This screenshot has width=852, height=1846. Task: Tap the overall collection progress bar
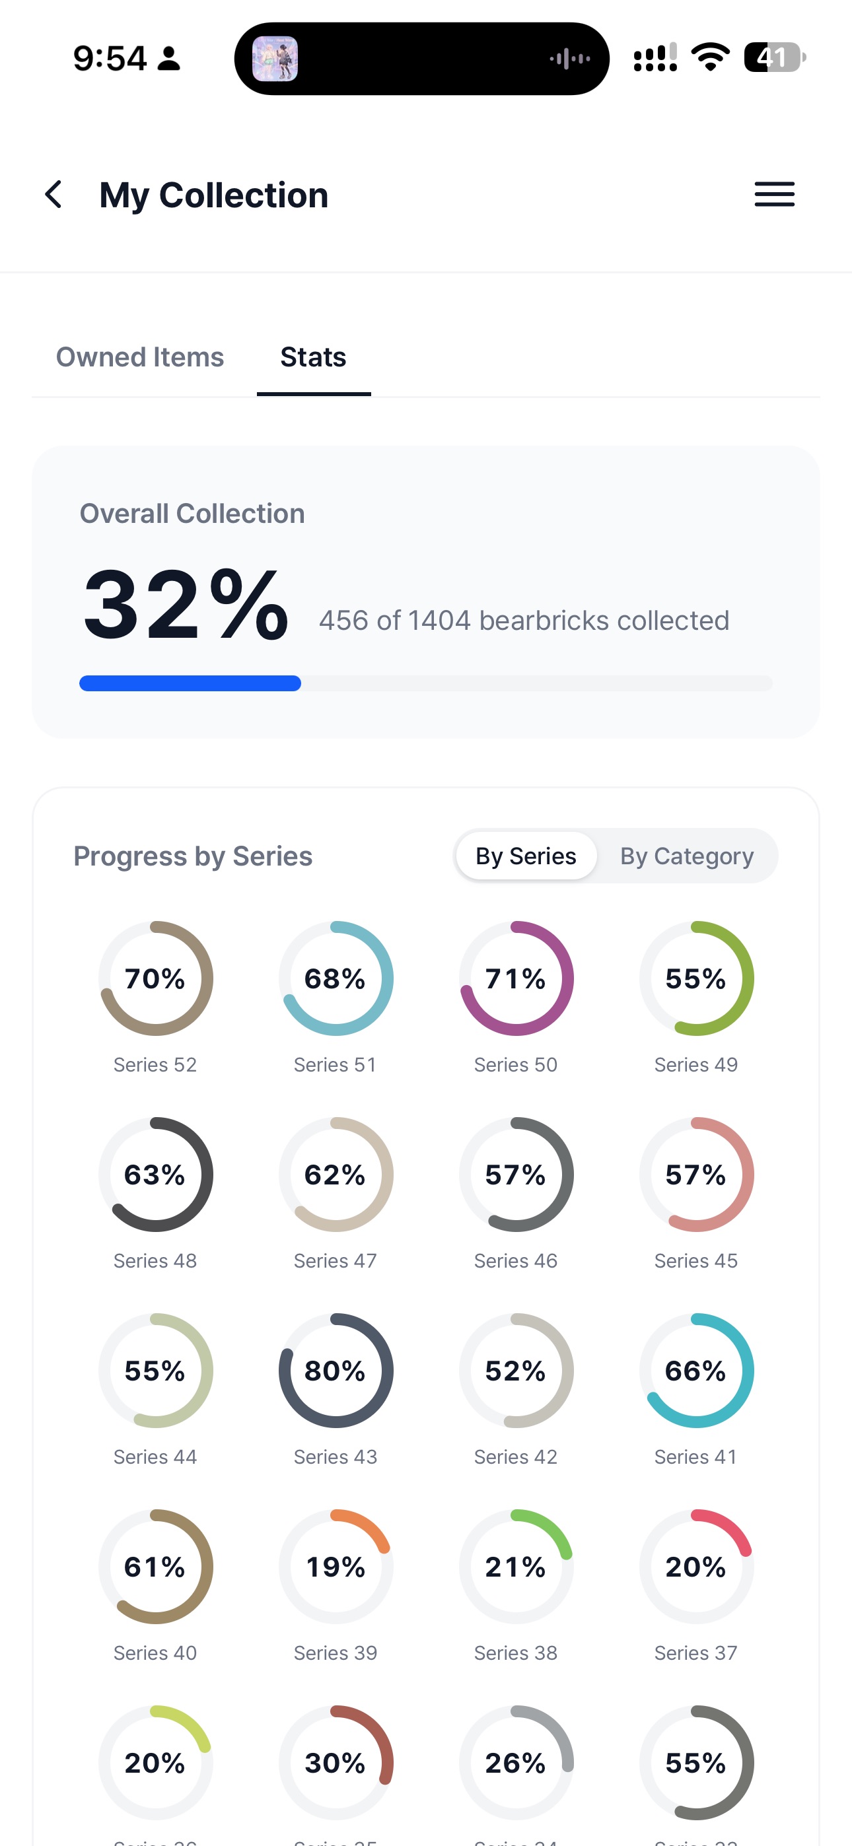[426, 683]
